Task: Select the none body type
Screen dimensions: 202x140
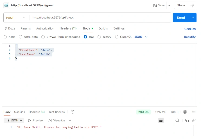Action: (5, 37)
